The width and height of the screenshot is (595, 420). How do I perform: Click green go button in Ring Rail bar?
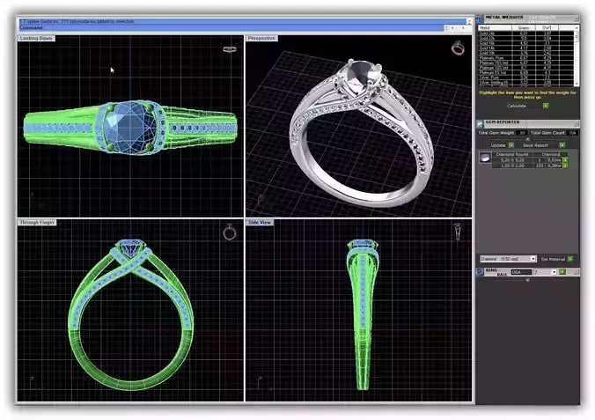[x=562, y=271]
